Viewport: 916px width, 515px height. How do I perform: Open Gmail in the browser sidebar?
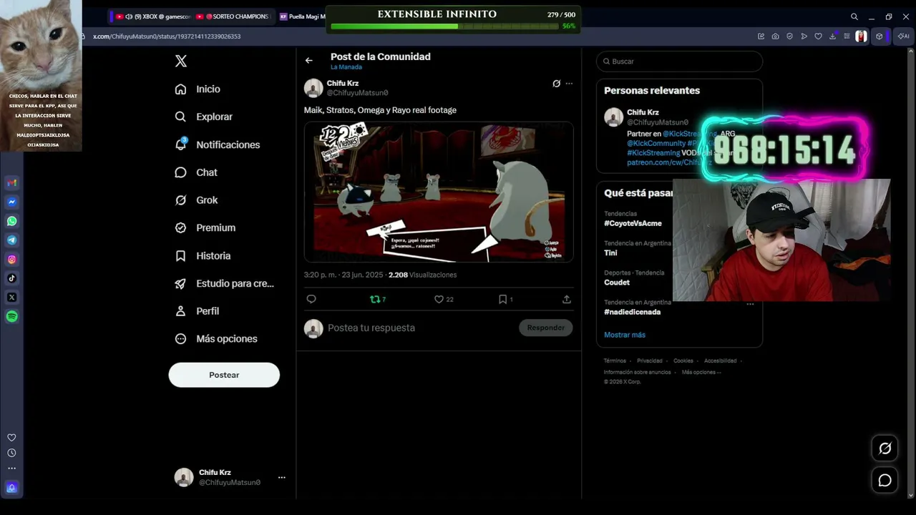click(x=12, y=183)
